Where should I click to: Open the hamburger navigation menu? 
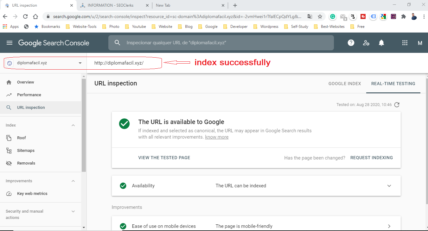point(9,43)
